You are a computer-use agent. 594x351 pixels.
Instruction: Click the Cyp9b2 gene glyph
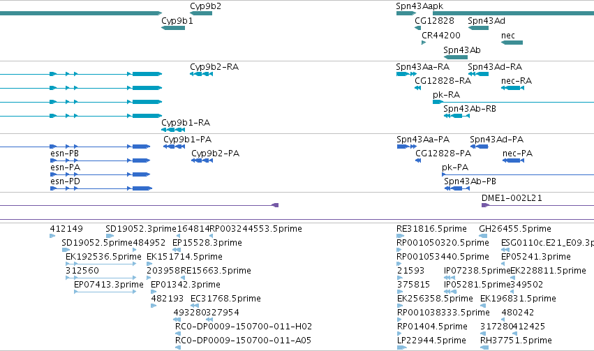tap(201, 13)
